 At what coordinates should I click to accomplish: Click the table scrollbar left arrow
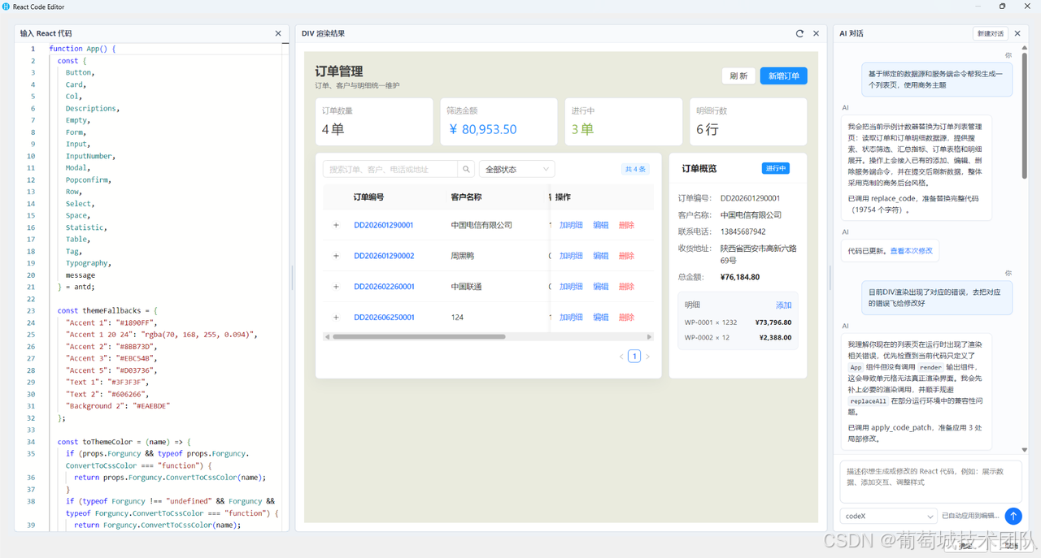coord(327,336)
